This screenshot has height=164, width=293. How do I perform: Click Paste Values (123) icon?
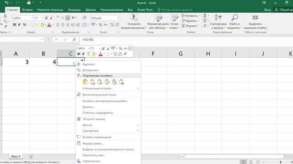(92, 82)
